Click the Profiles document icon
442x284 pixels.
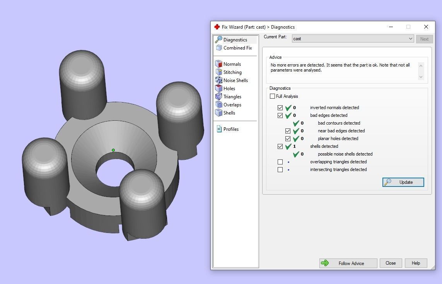pos(219,129)
